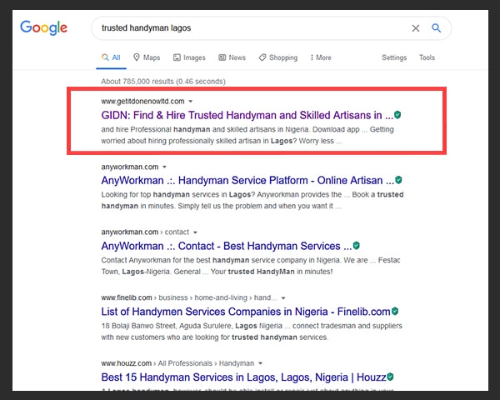Open AnyWorkman Contact Best Handyman Services link
The image size is (500, 400).
coord(227,246)
